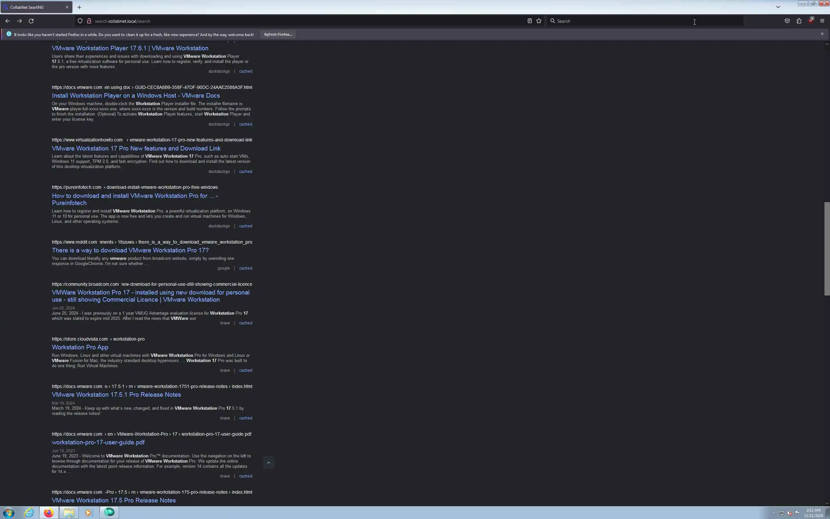Toggle reader view icon in address bar
The width and height of the screenshot is (830, 519).
pos(529,21)
